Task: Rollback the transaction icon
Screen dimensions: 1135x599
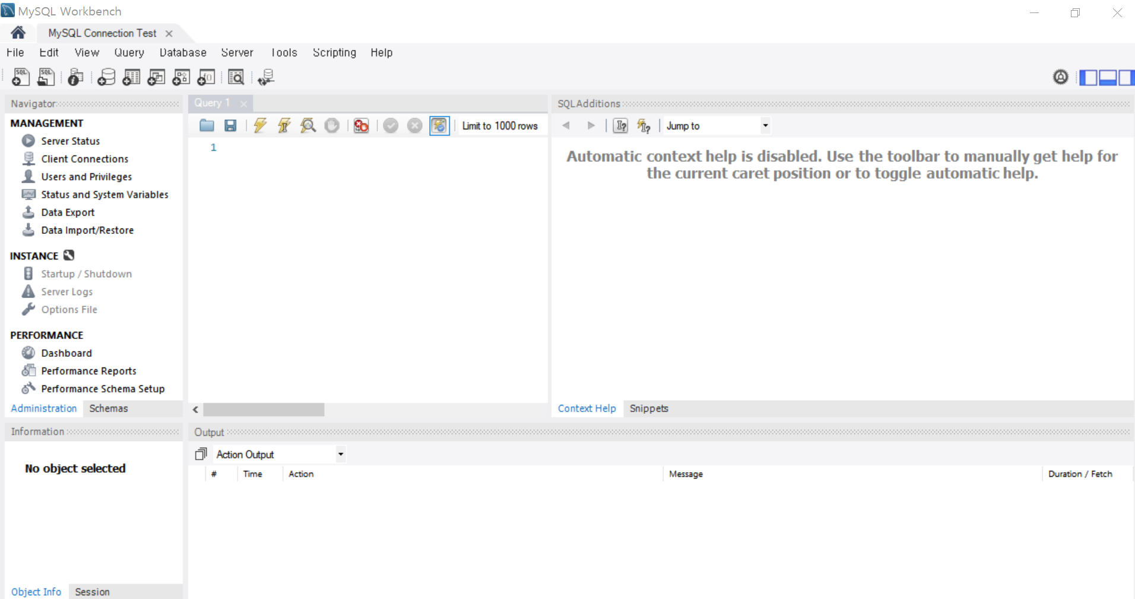Action: pyautogui.click(x=415, y=125)
